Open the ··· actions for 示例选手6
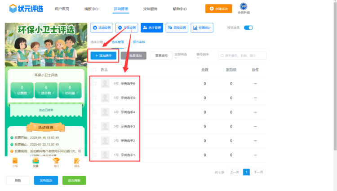The image size is (337, 191). coord(255,84)
